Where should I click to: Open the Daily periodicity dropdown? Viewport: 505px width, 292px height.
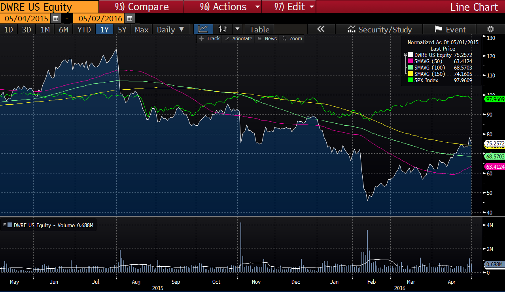coord(170,29)
